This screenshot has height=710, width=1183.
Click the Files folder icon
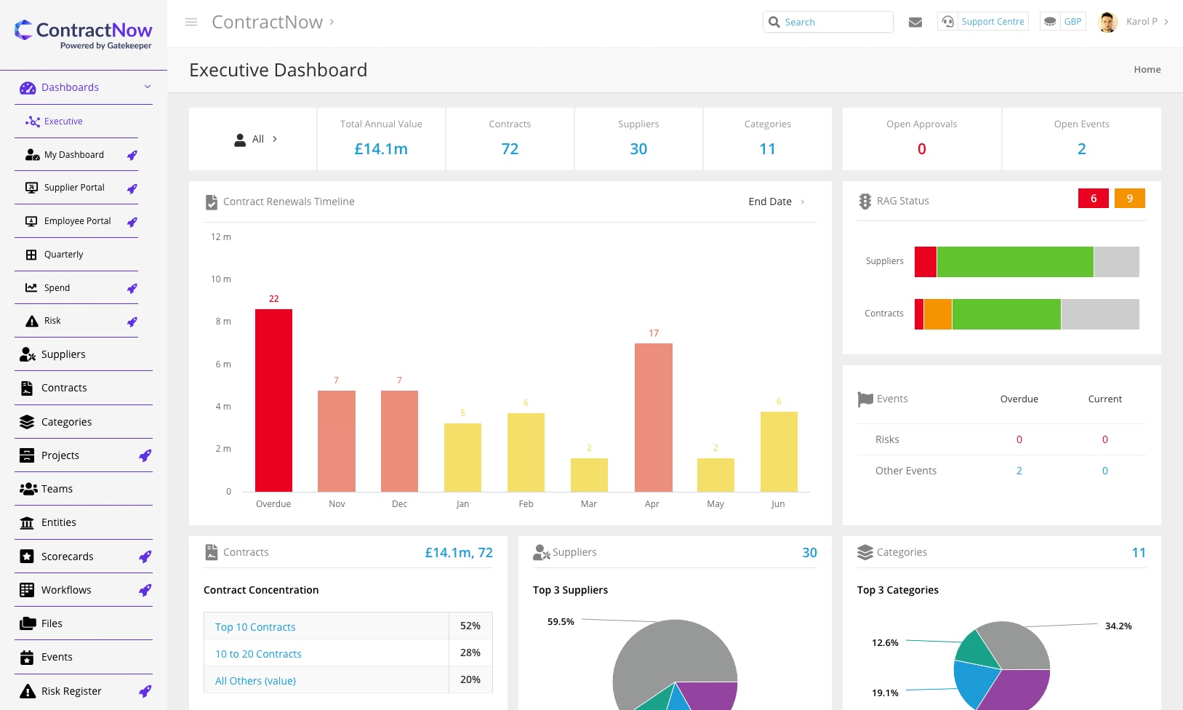(x=28, y=623)
